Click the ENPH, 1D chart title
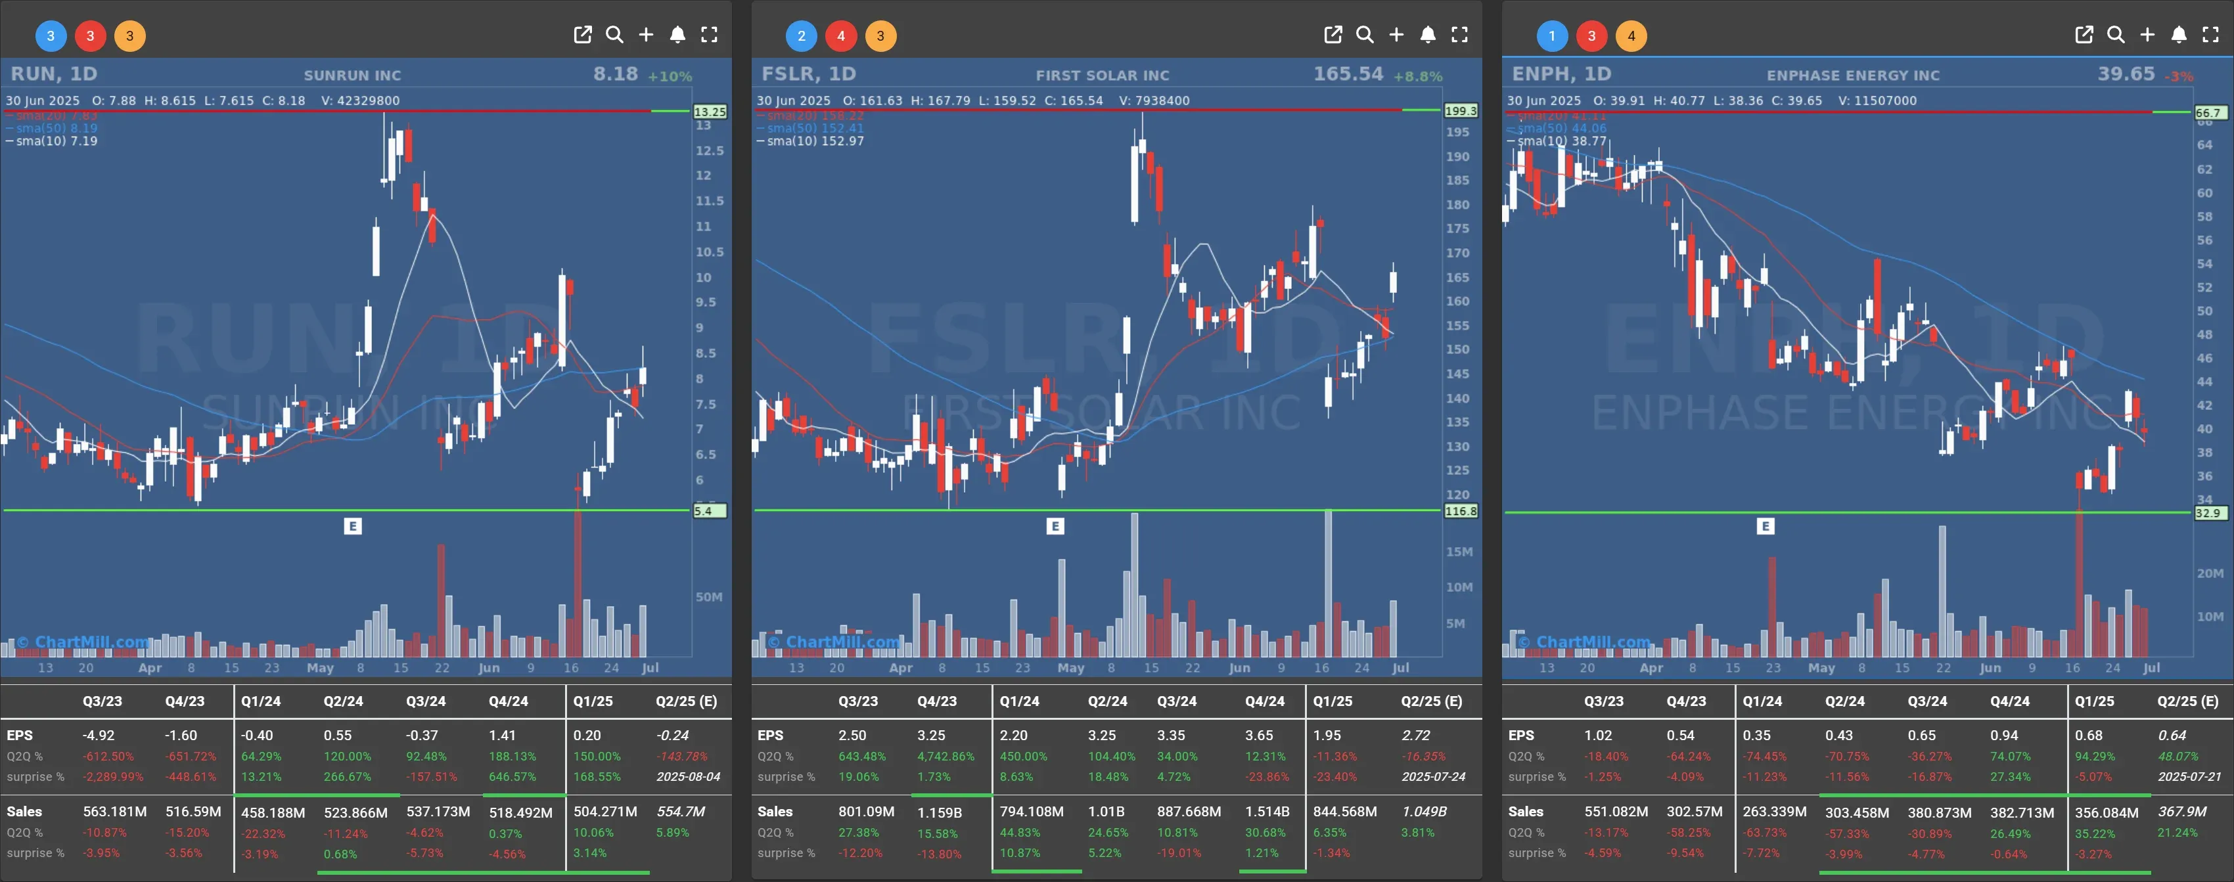The height and width of the screenshot is (882, 2234). click(x=1561, y=74)
